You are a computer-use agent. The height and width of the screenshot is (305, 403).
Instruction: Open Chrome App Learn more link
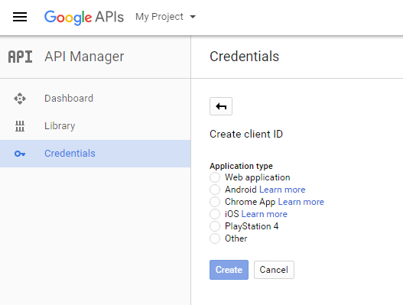click(301, 202)
